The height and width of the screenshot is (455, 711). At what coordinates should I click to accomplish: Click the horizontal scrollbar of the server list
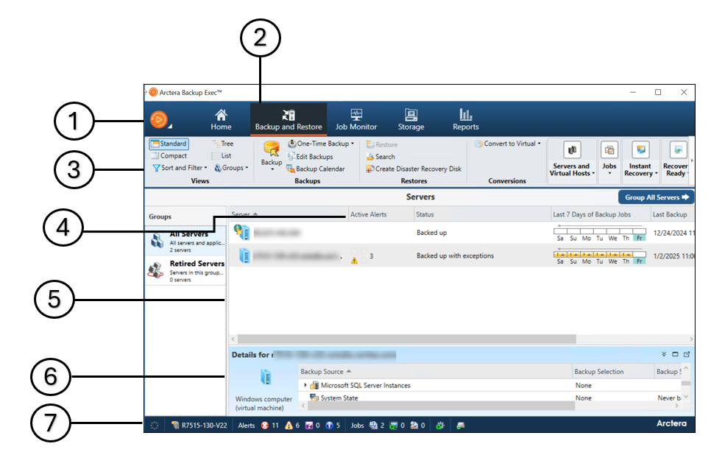tap(407, 339)
